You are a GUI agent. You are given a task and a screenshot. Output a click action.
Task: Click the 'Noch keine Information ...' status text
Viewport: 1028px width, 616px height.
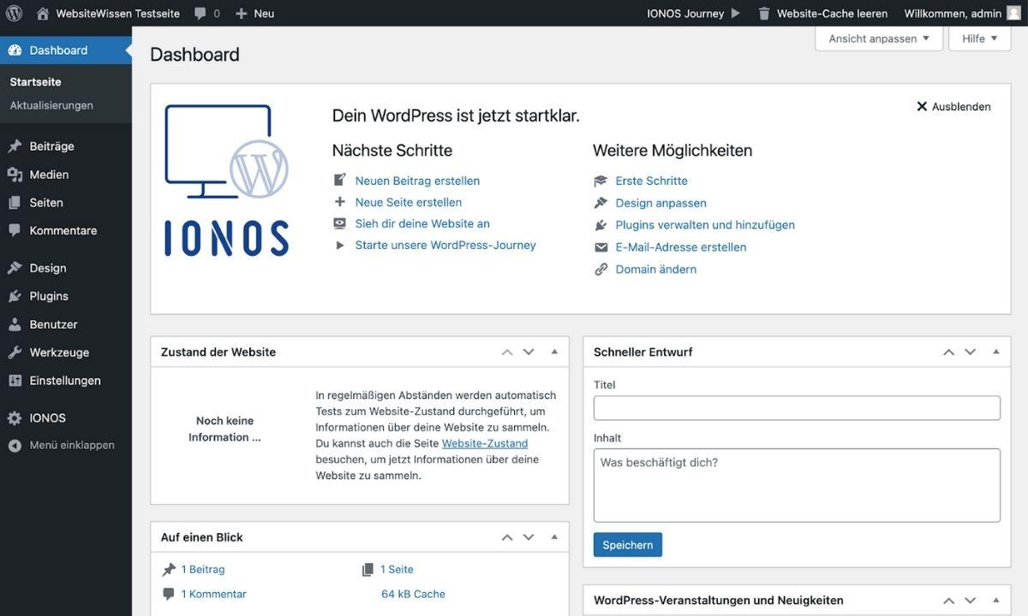tap(224, 429)
